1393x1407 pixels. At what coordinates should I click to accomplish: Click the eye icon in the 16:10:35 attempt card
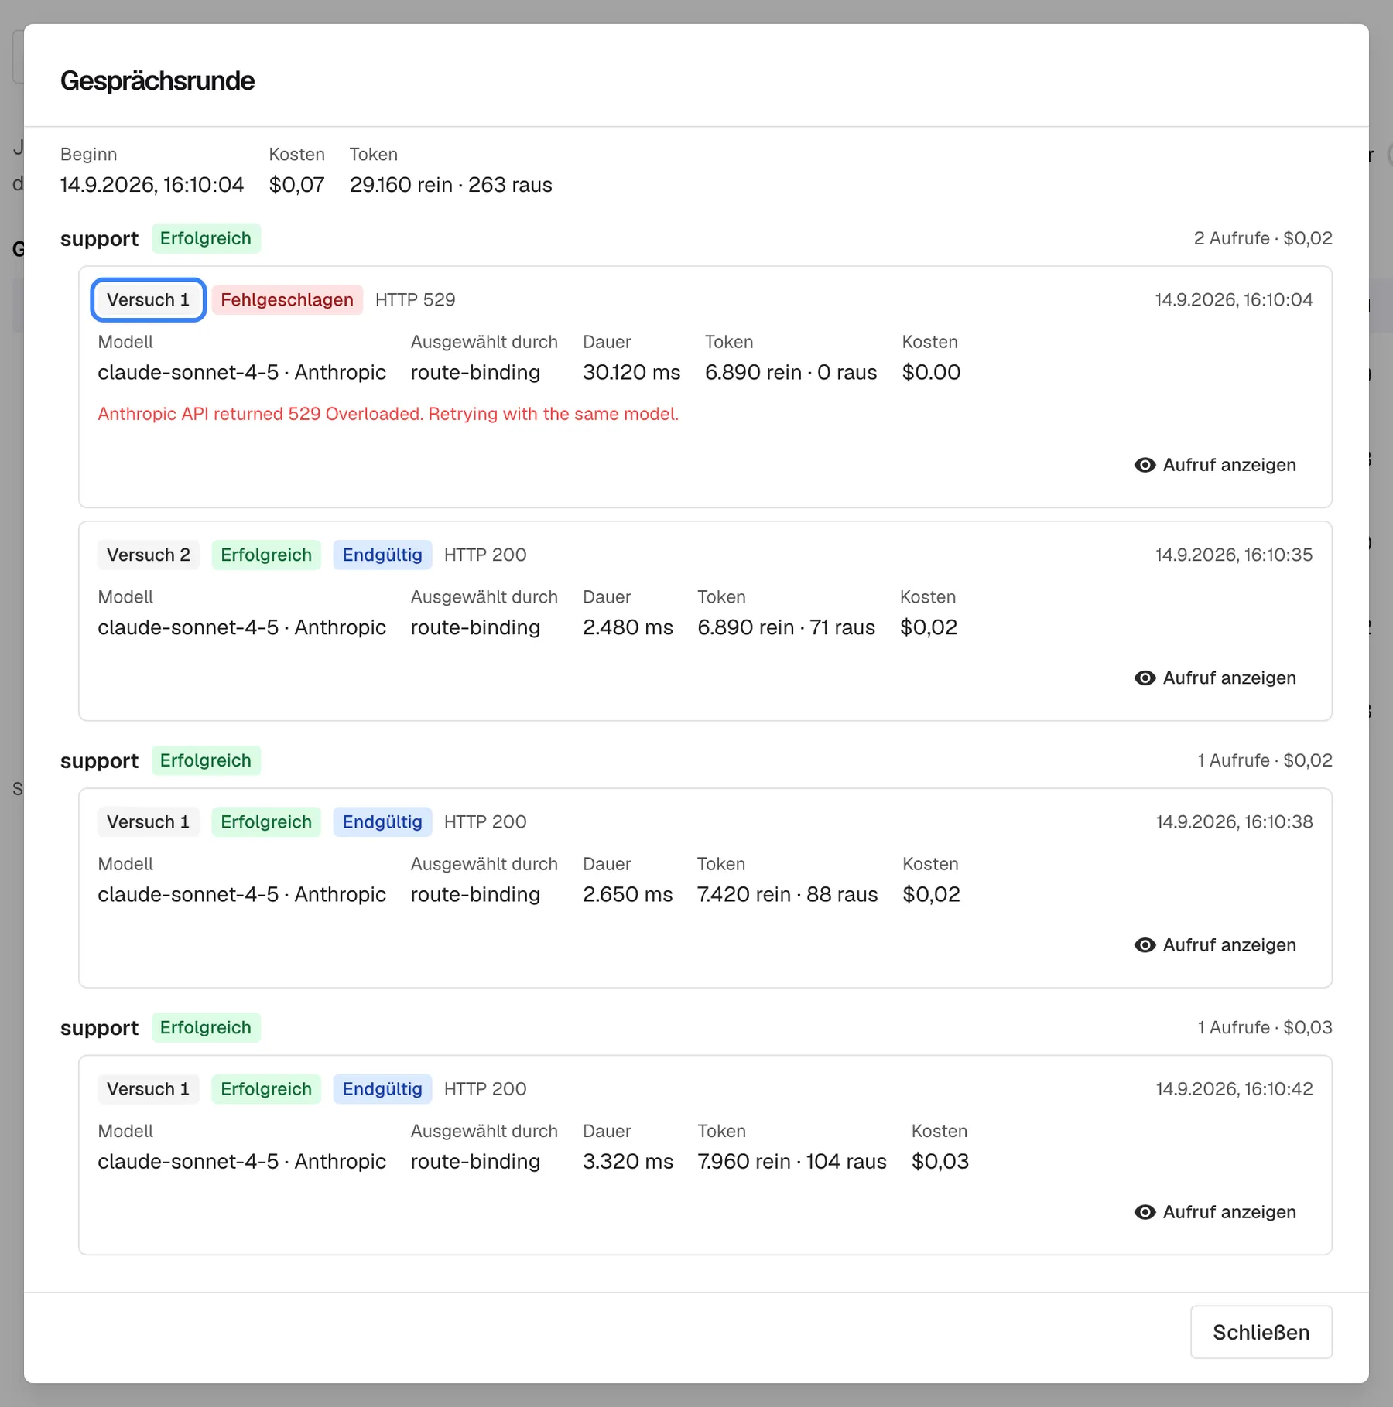coord(1145,678)
